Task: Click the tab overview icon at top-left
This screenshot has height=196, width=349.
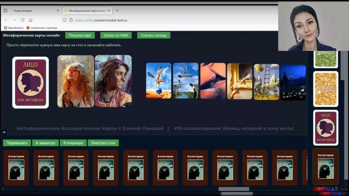Action: click(x=5, y=10)
